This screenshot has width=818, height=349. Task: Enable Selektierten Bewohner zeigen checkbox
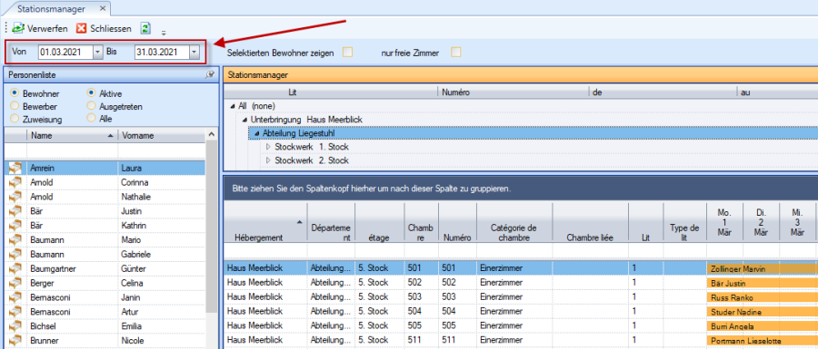(347, 53)
